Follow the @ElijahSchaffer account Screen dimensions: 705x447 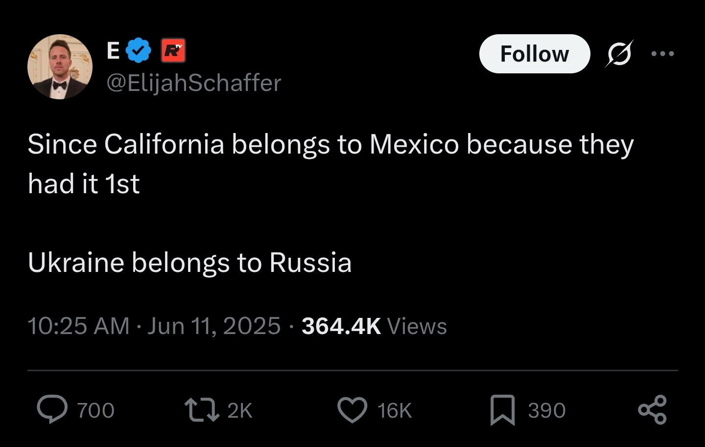535,54
